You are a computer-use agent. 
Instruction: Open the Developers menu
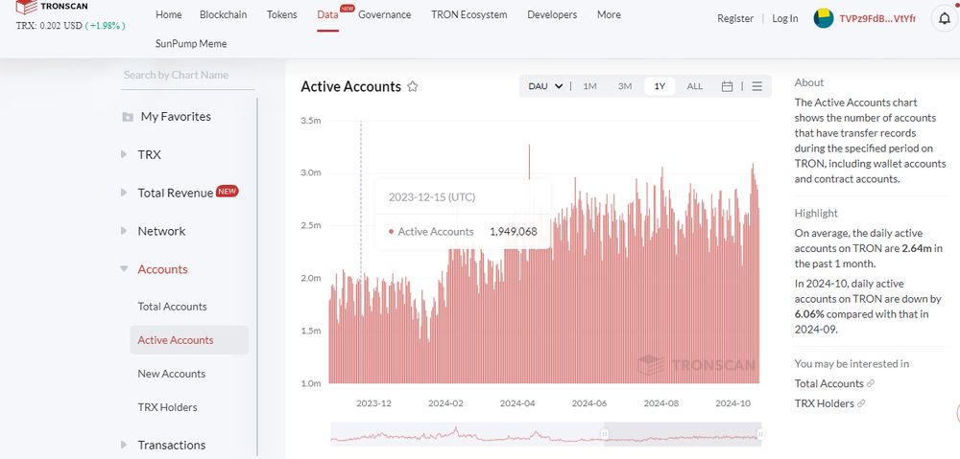point(552,14)
